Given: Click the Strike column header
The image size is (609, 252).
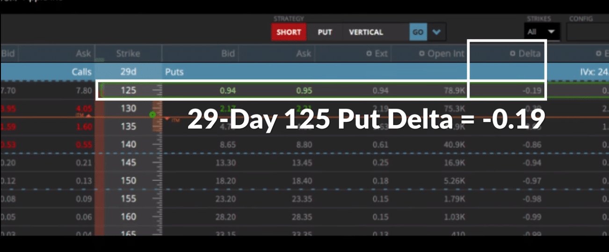Looking at the screenshot, I should coord(128,54).
